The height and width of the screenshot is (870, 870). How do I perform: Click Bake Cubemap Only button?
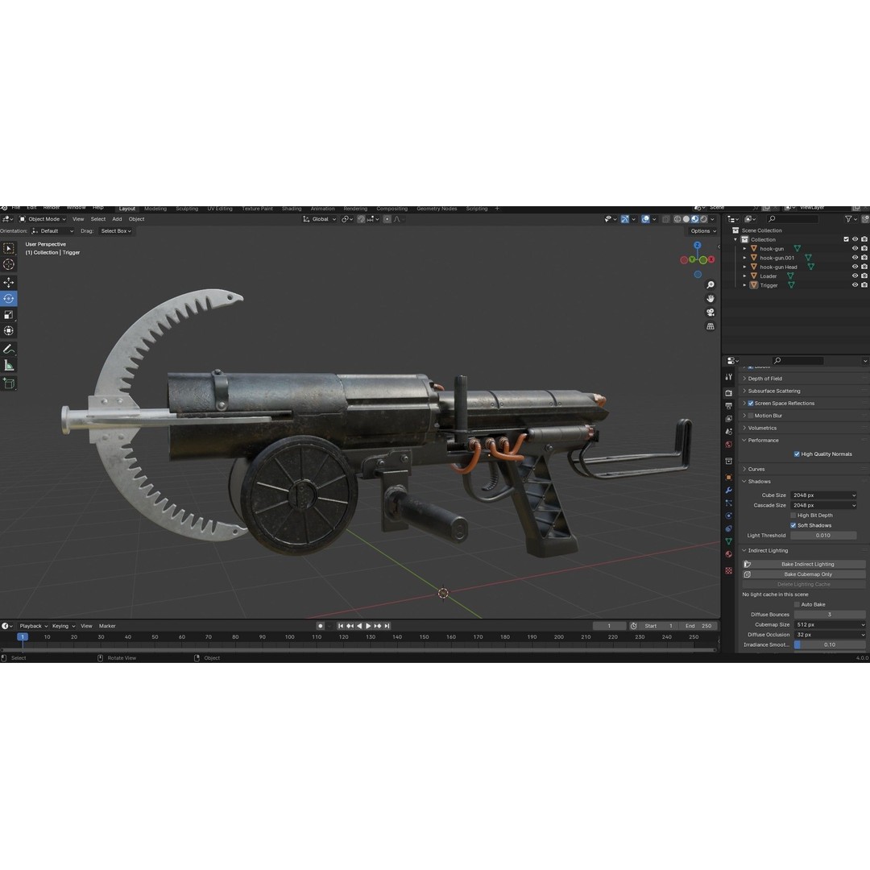(804, 574)
